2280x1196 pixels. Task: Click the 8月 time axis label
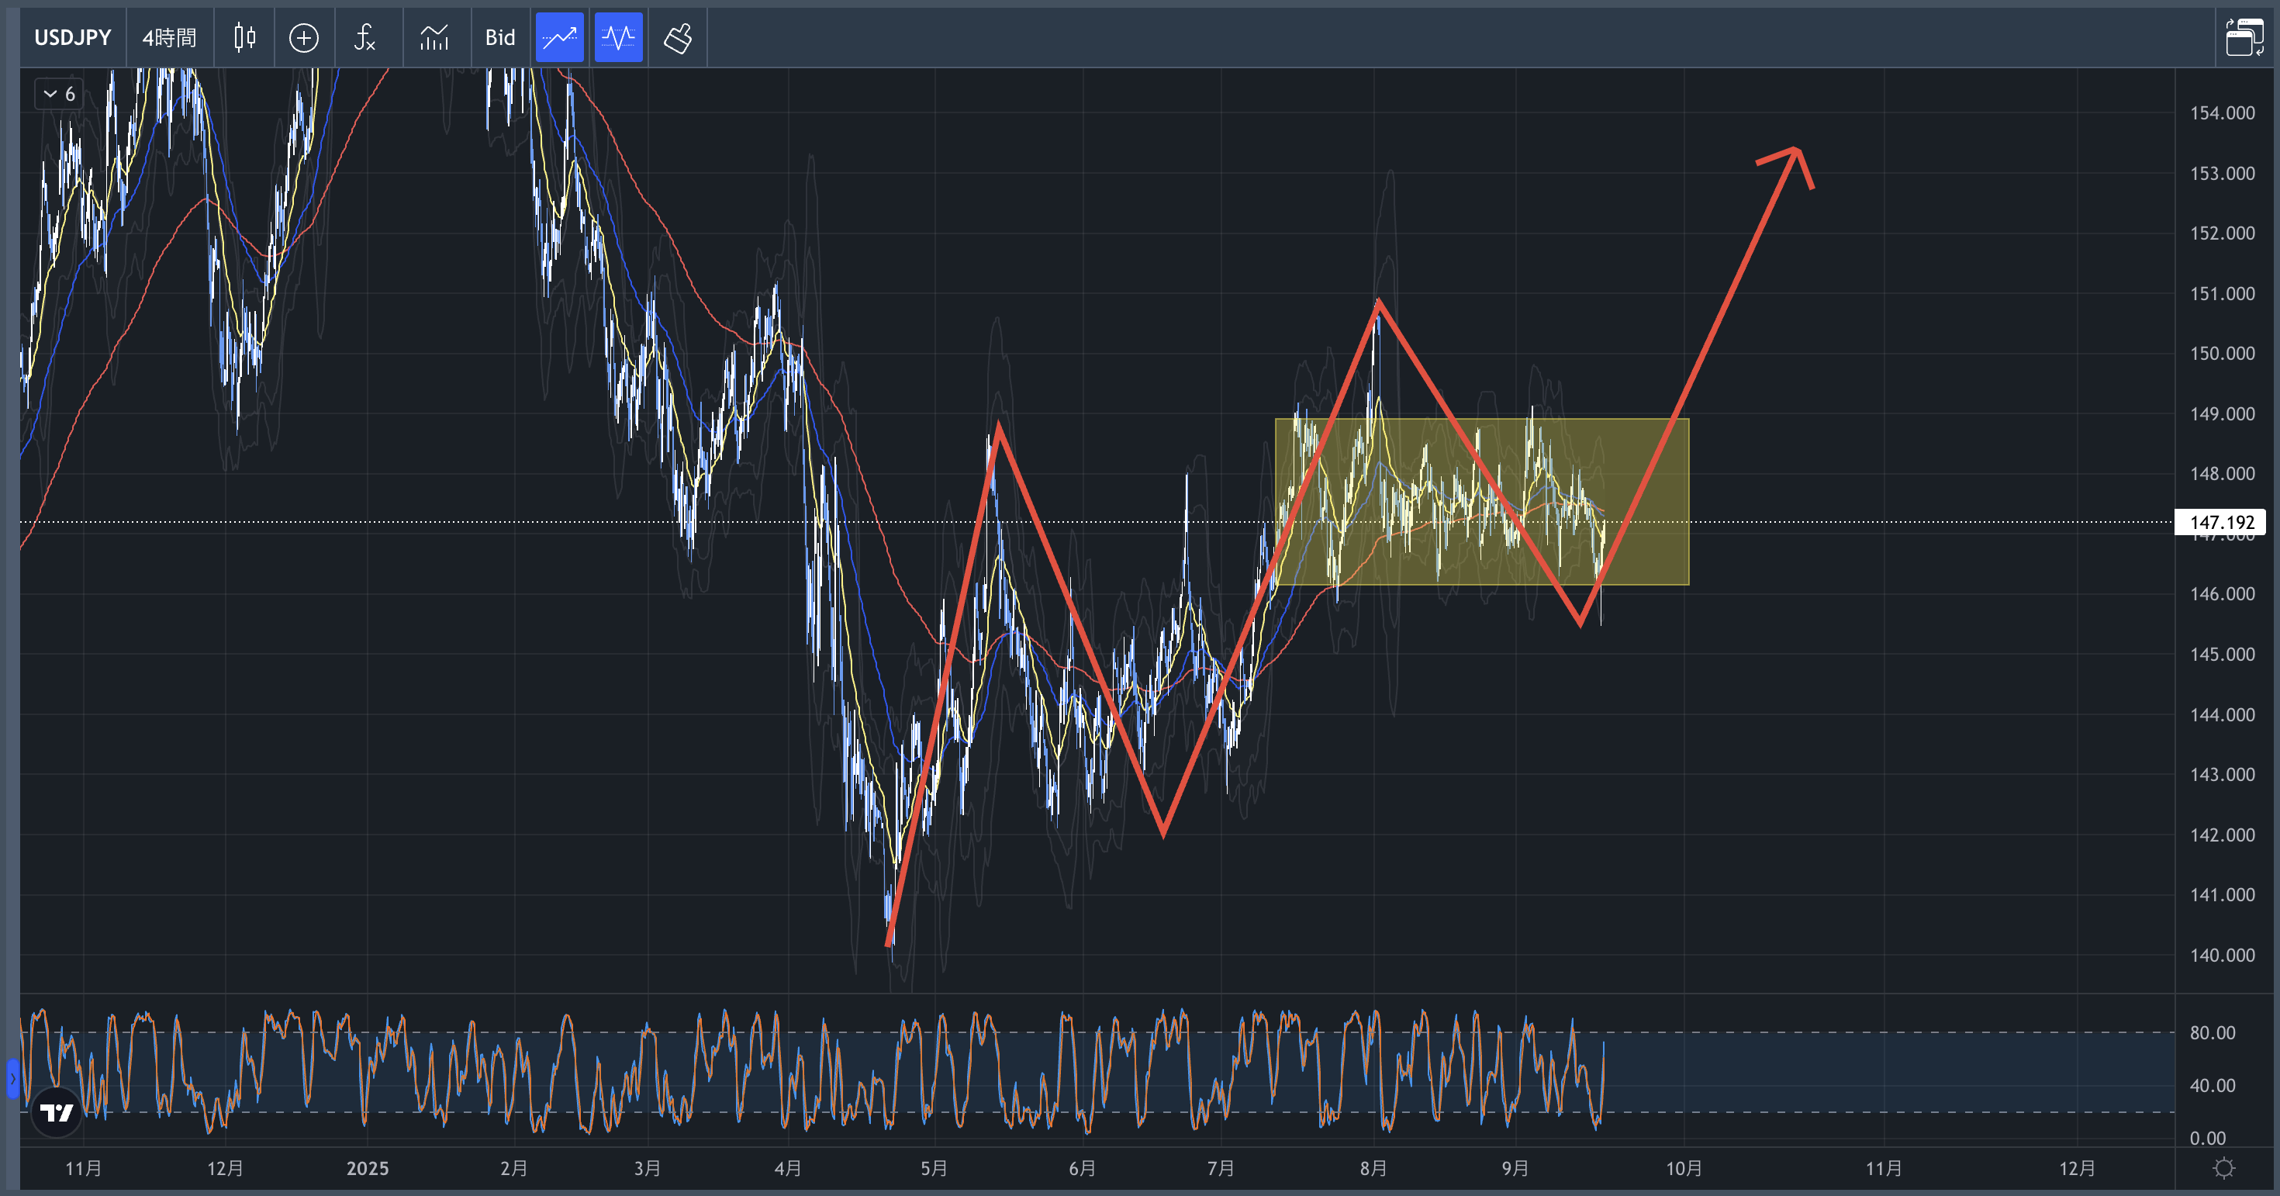point(1373,1169)
